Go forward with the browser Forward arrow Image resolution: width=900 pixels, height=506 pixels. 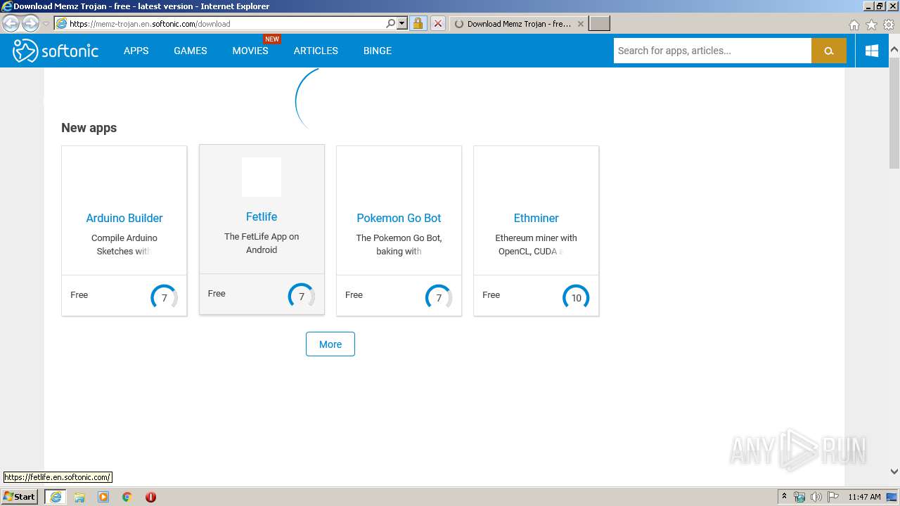tap(30, 23)
